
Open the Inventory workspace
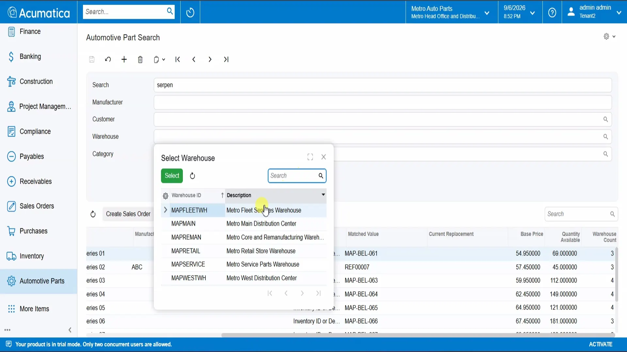coord(39,256)
